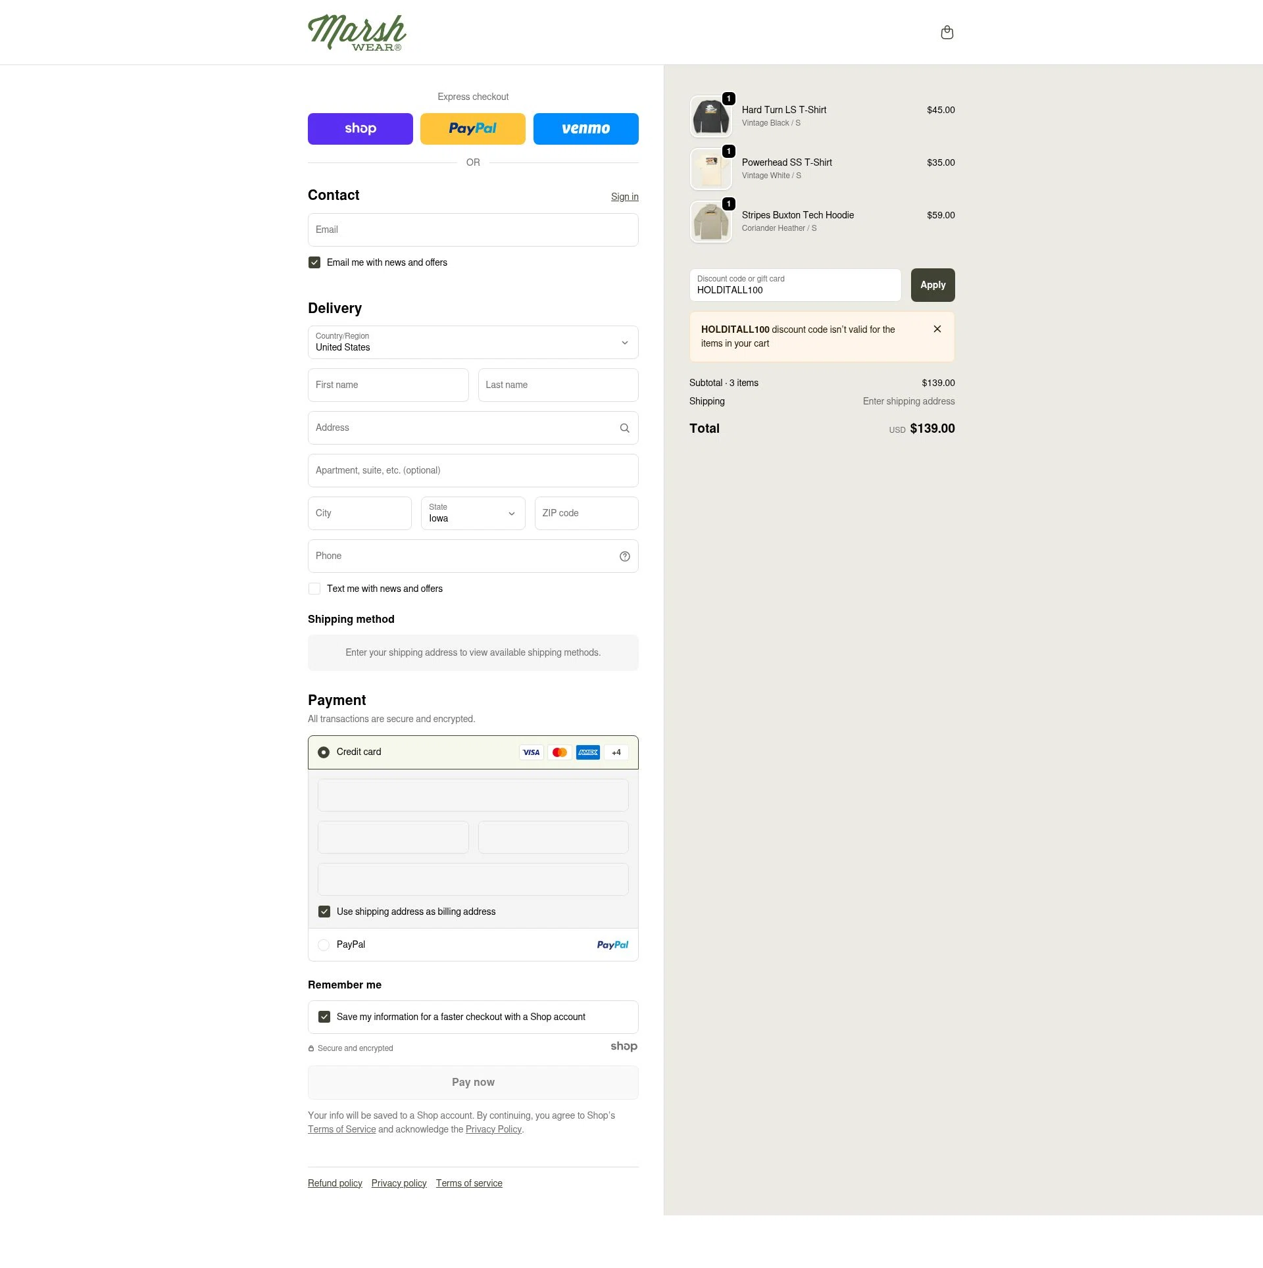The width and height of the screenshot is (1263, 1268).
Task: Open Hard Turn LS T-Shirt thumbnail
Action: tap(710, 116)
